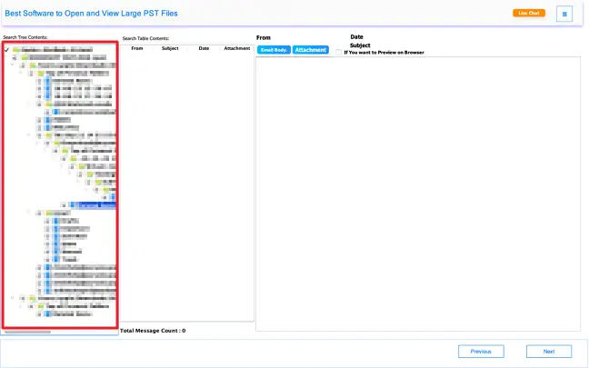Click the root folder icon in tree
The image size is (589, 368).
click(x=15, y=49)
